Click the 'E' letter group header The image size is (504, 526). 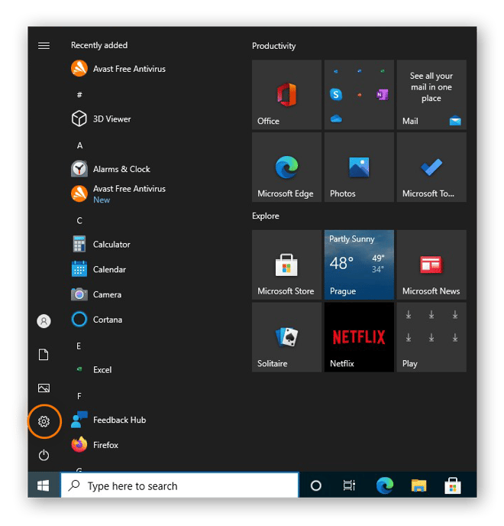[x=79, y=346]
